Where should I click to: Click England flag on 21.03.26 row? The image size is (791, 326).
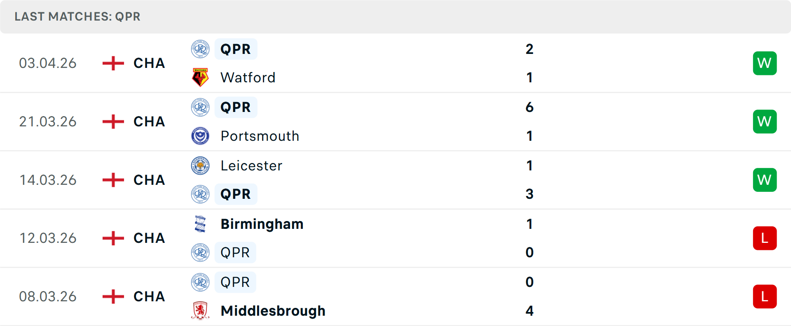click(x=113, y=122)
